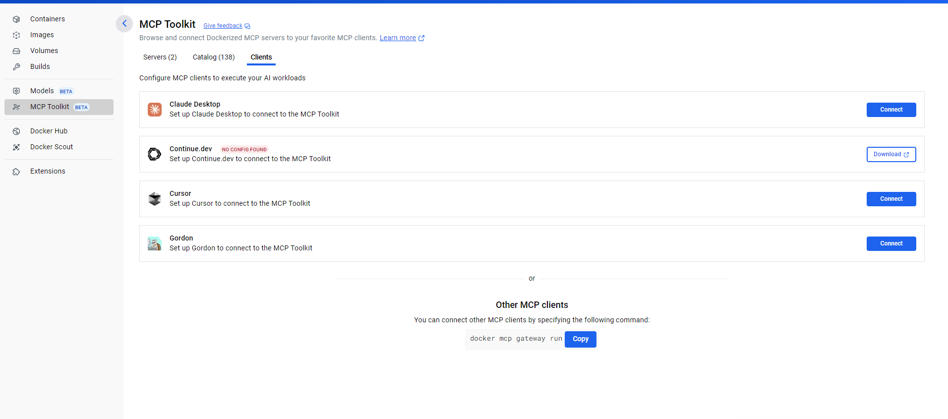Click the Docker Scout icon
948x419 pixels.
pyautogui.click(x=16, y=147)
